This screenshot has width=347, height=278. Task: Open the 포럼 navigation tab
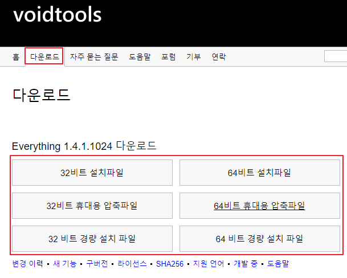[169, 57]
